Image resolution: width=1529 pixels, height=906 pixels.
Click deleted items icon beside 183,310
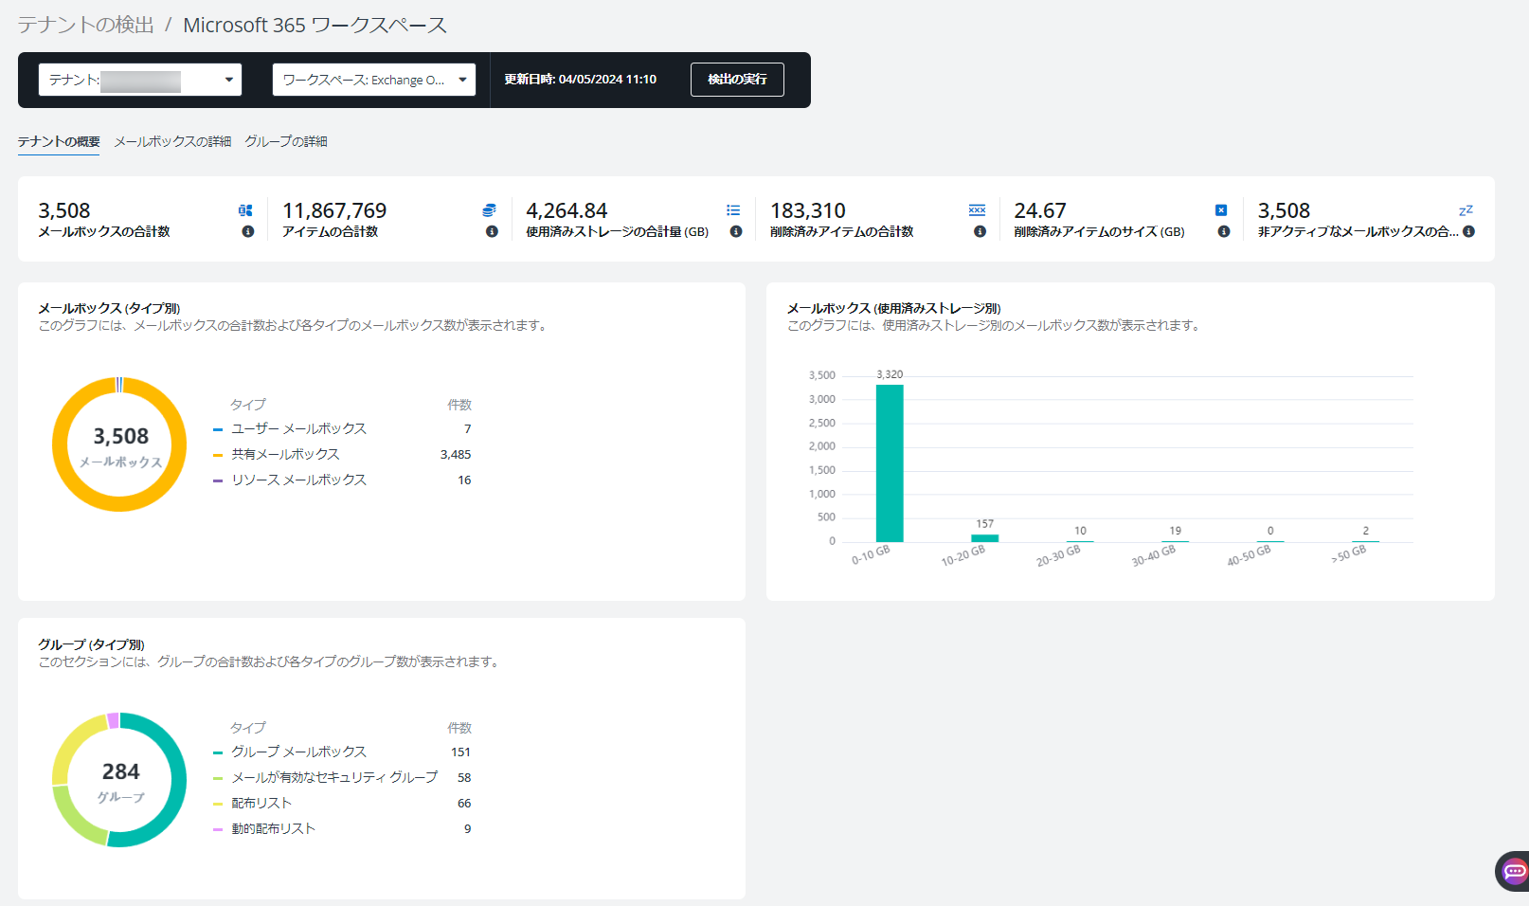[977, 210]
